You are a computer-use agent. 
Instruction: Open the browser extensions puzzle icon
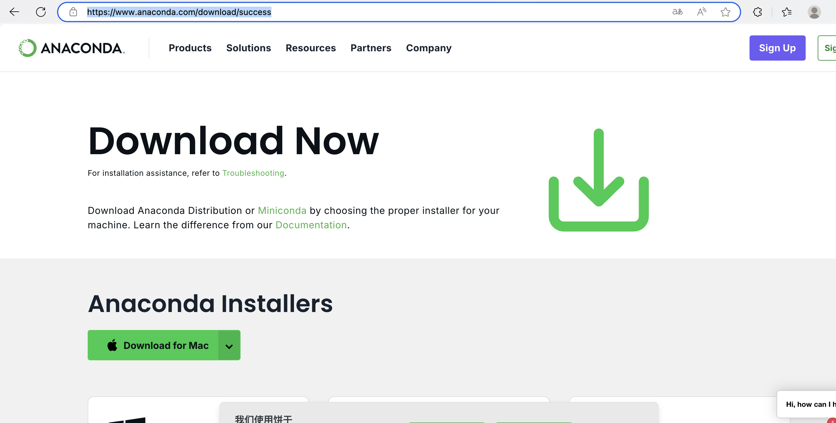[x=757, y=12]
